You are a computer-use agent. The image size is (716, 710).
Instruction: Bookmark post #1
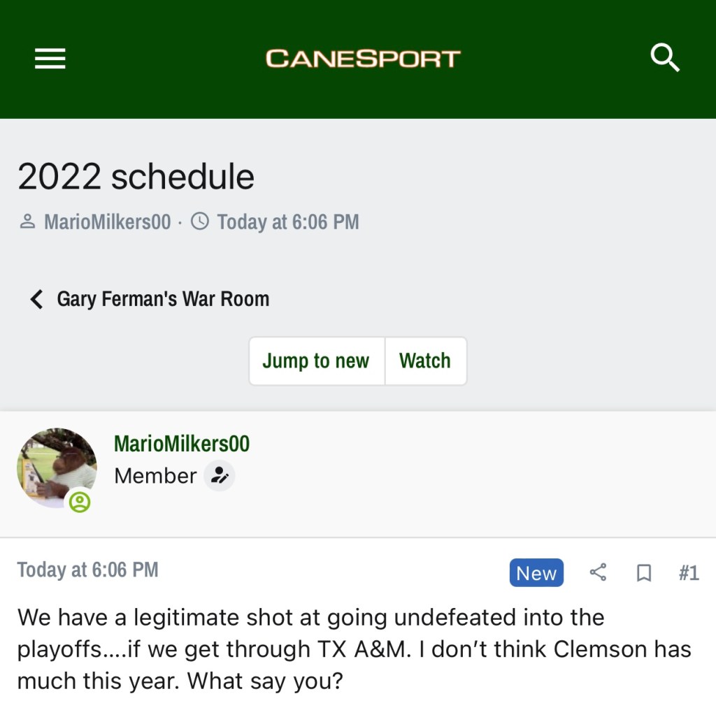(x=643, y=573)
